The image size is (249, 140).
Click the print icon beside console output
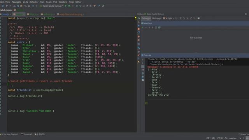coord(143,73)
